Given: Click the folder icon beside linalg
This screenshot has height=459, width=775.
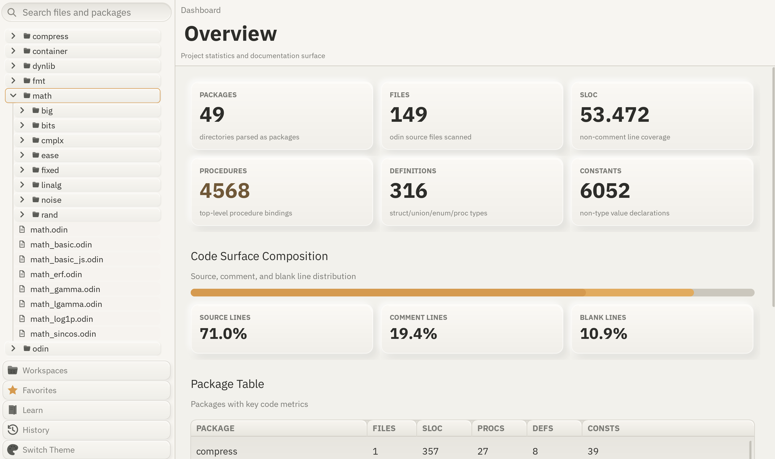Looking at the screenshot, I should click(36, 185).
